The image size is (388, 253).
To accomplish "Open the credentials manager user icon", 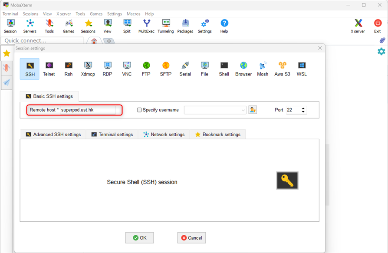I will [253, 110].
